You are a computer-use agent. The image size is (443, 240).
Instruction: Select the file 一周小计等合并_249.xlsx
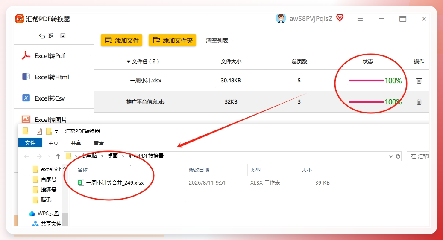(111, 183)
